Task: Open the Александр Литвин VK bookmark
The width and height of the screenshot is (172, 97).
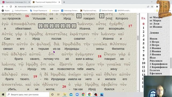Action: pos(70,11)
